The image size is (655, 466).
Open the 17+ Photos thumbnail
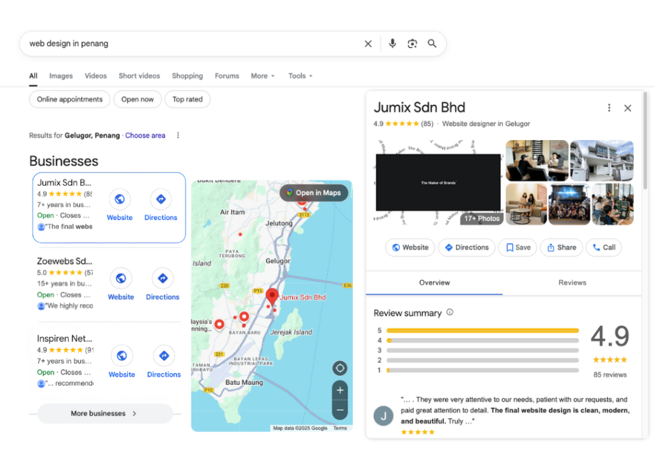point(482,218)
